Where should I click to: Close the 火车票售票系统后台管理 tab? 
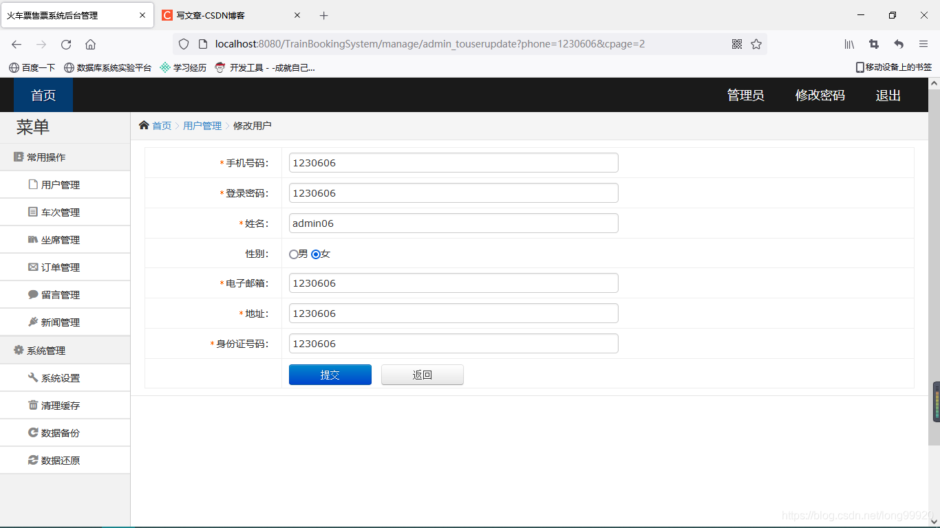(142, 15)
